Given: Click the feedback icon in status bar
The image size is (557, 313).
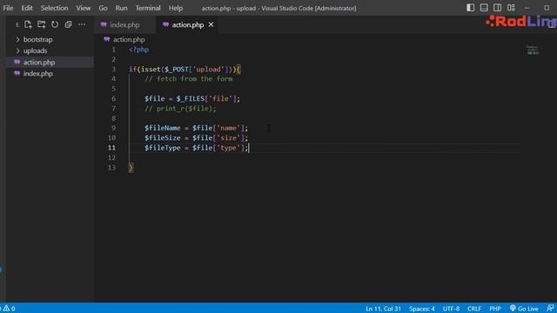Looking at the screenshot, I should 550,308.
